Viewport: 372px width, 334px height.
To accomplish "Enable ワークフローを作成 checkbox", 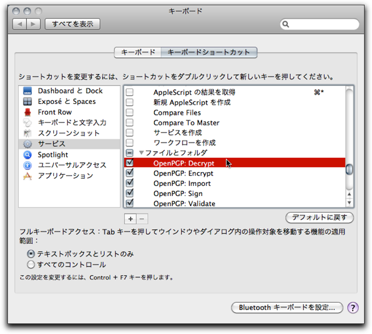I will point(129,143).
